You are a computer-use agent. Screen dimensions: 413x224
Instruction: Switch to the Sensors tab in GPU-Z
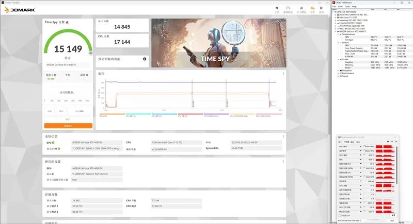coord(346,142)
